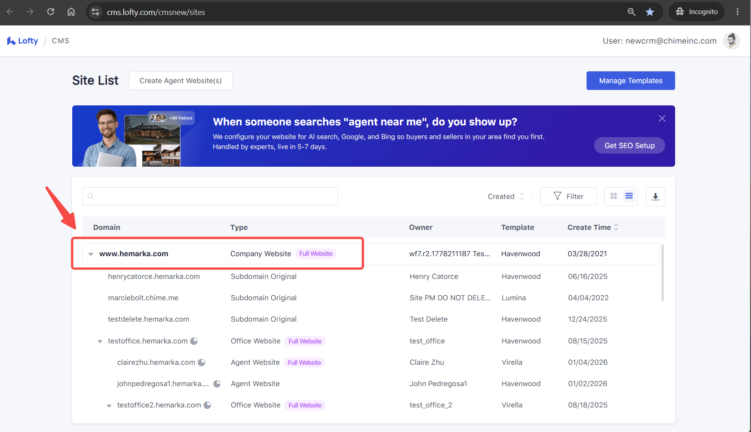751x432 pixels.
Task: Click the CMS breadcrumb label
Action: pyautogui.click(x=60, y=41)
